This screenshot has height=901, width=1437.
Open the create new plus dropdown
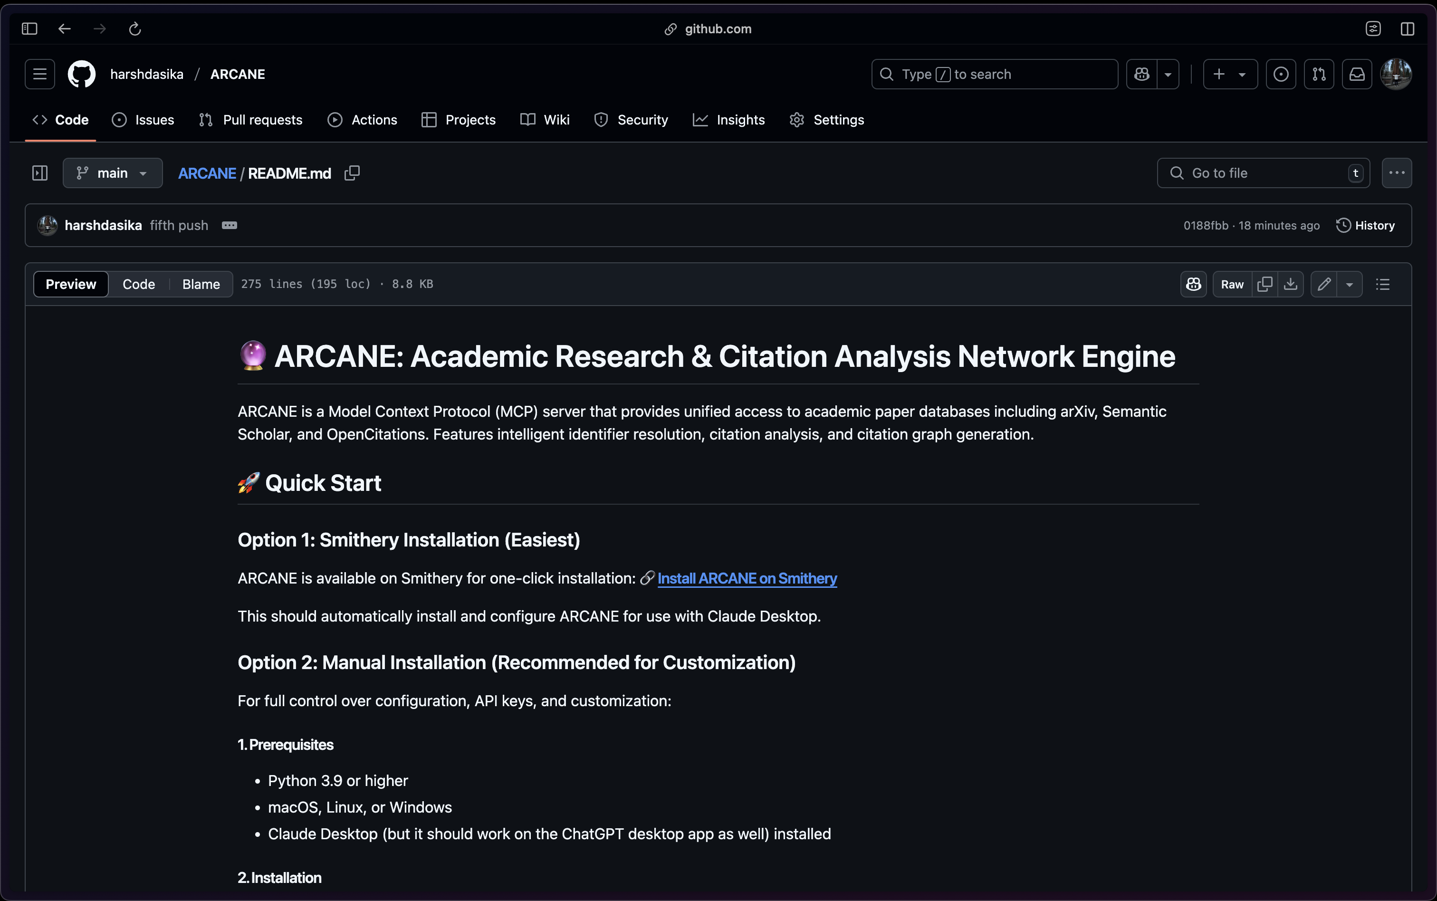tap(1230, 74)
